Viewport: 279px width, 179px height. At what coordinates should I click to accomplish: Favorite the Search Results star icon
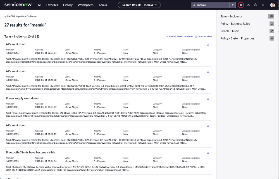point(156,5)
